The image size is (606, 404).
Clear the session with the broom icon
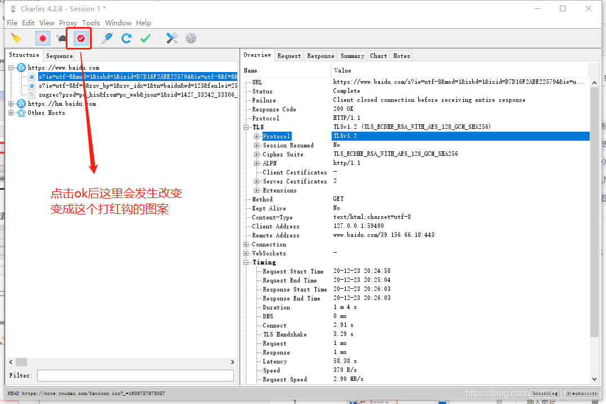(x=16, y=38)
